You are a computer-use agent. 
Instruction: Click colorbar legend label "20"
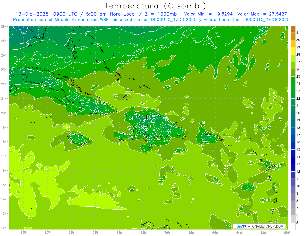(x=298, y=113)
